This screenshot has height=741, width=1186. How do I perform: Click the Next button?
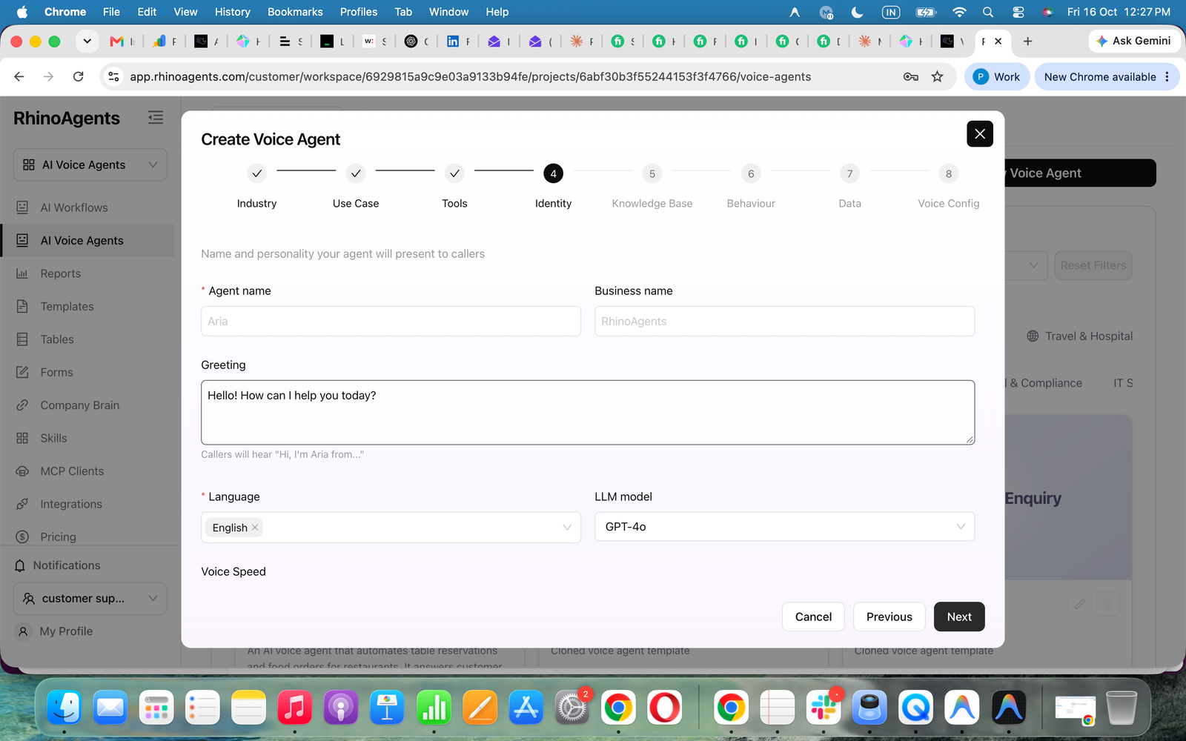click(x=959, y=617)
